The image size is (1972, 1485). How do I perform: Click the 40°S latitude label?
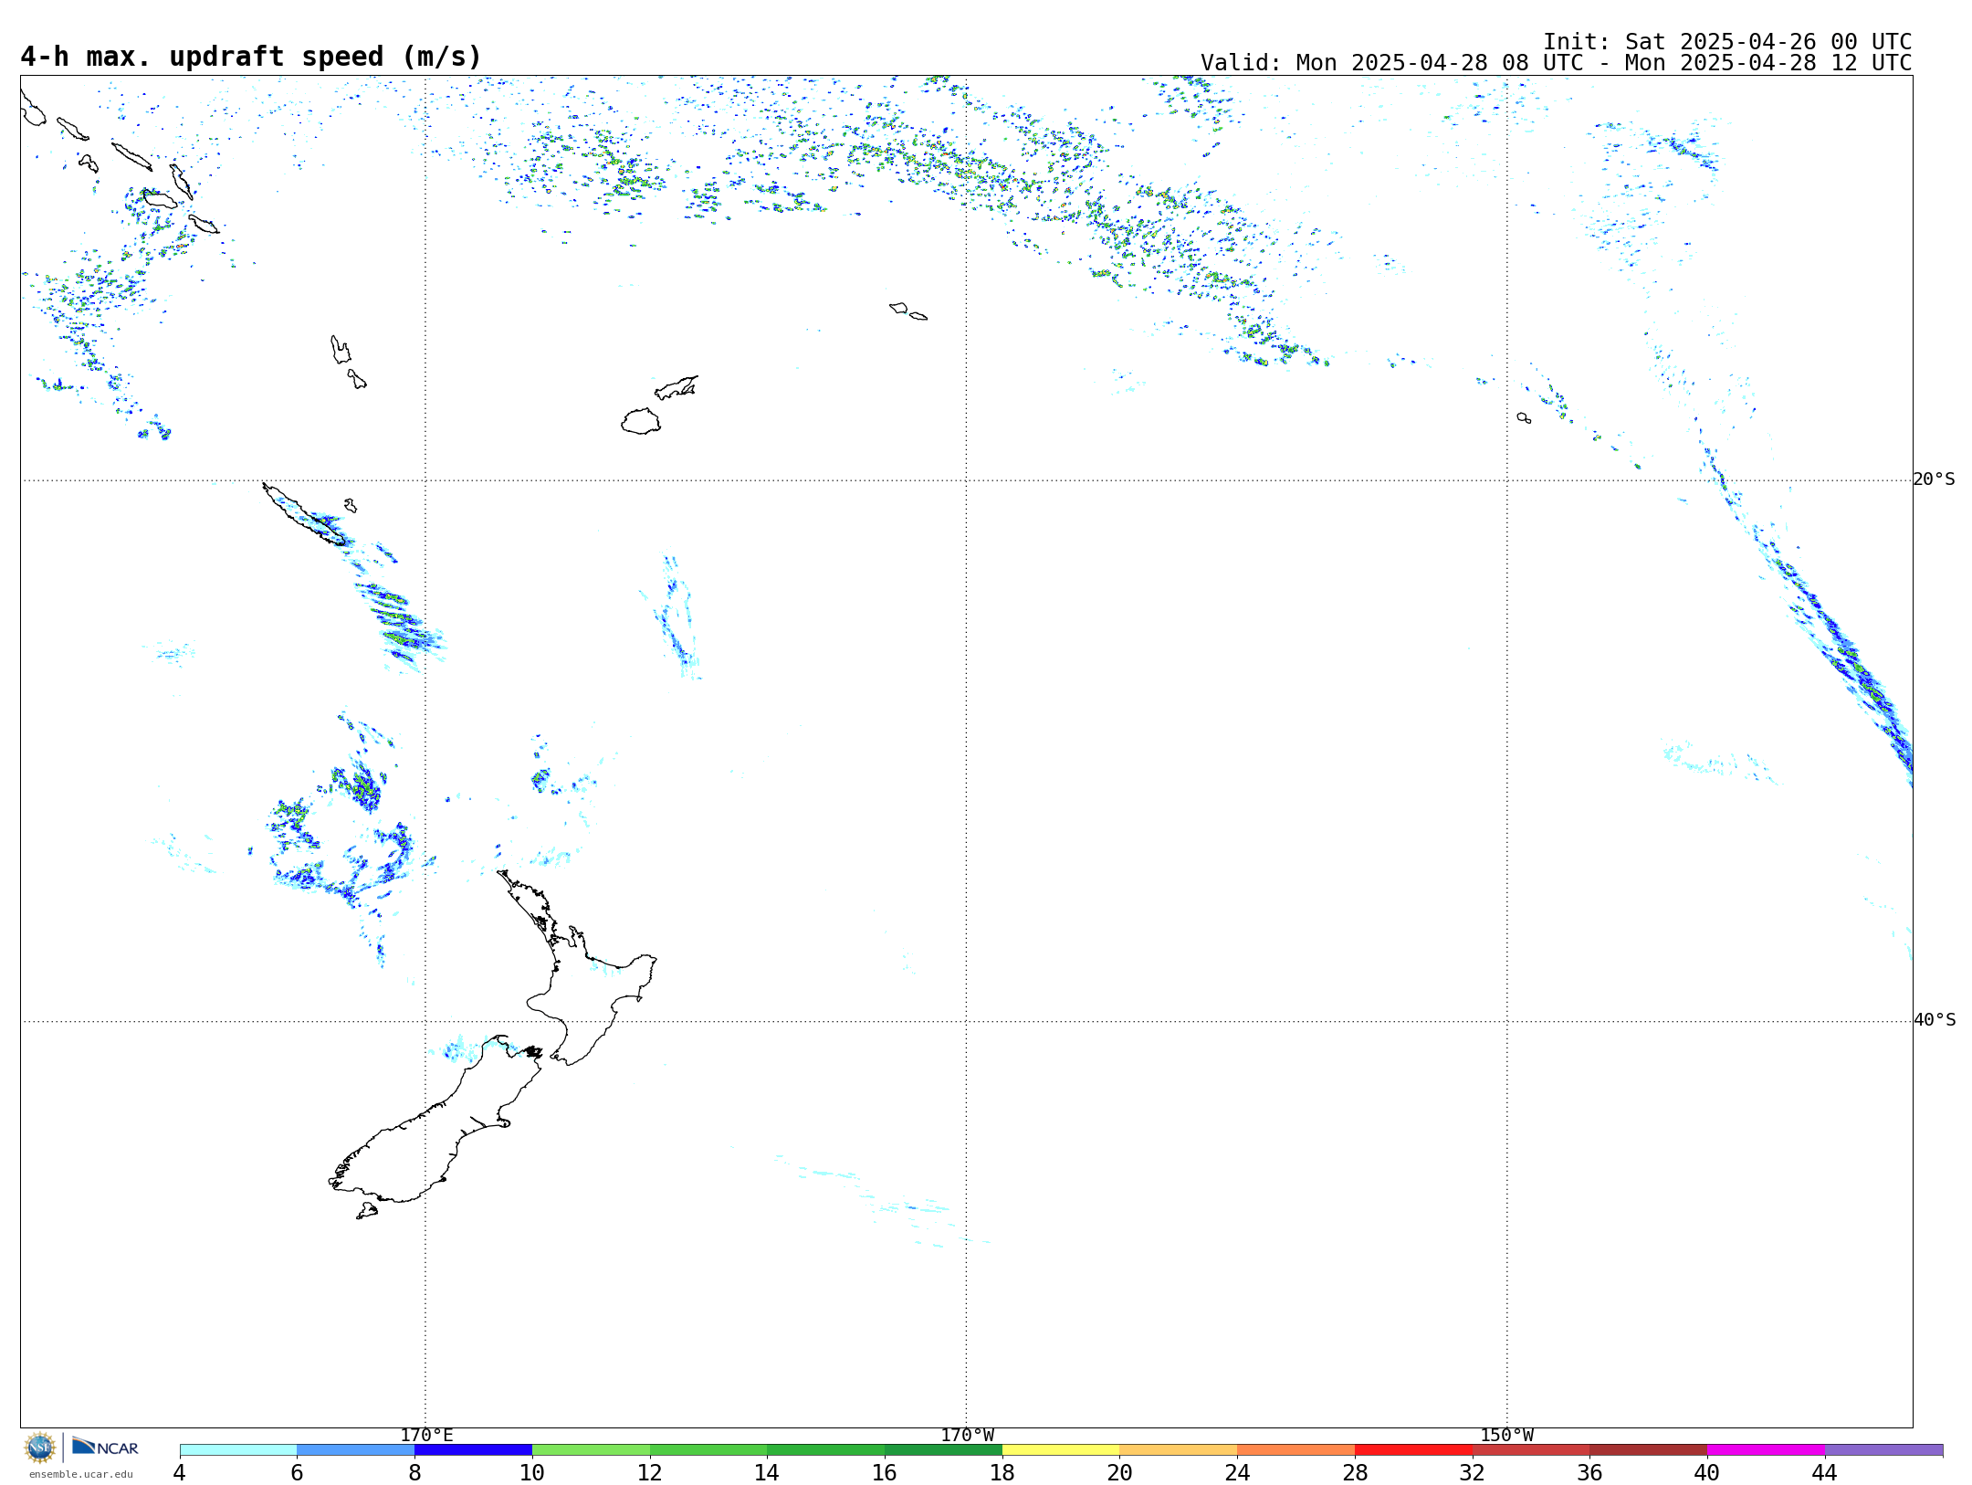click(x=1934, y=1020)
